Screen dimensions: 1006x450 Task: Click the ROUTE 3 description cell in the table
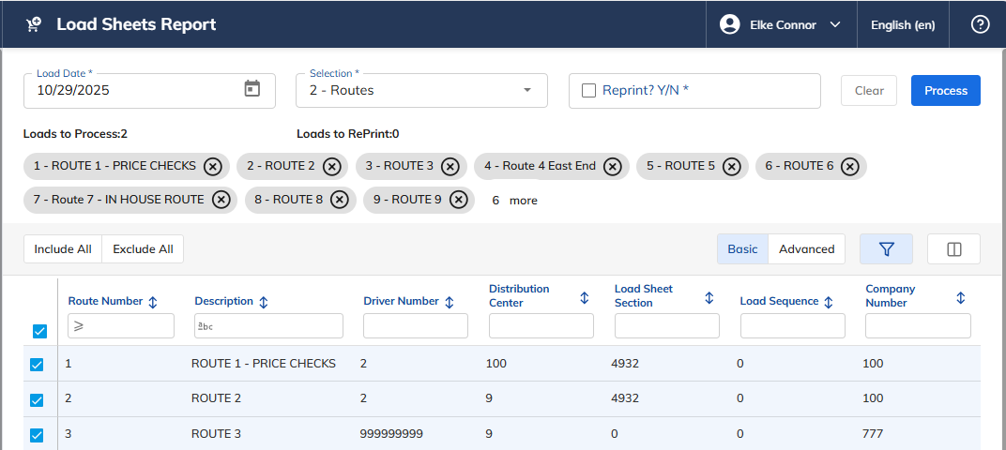pos(216,434)
